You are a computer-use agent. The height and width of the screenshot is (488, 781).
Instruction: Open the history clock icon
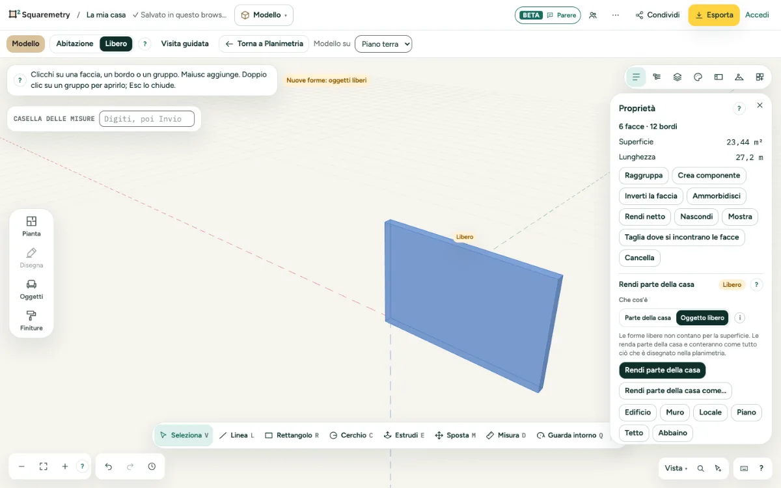click(x=152, y=467)
